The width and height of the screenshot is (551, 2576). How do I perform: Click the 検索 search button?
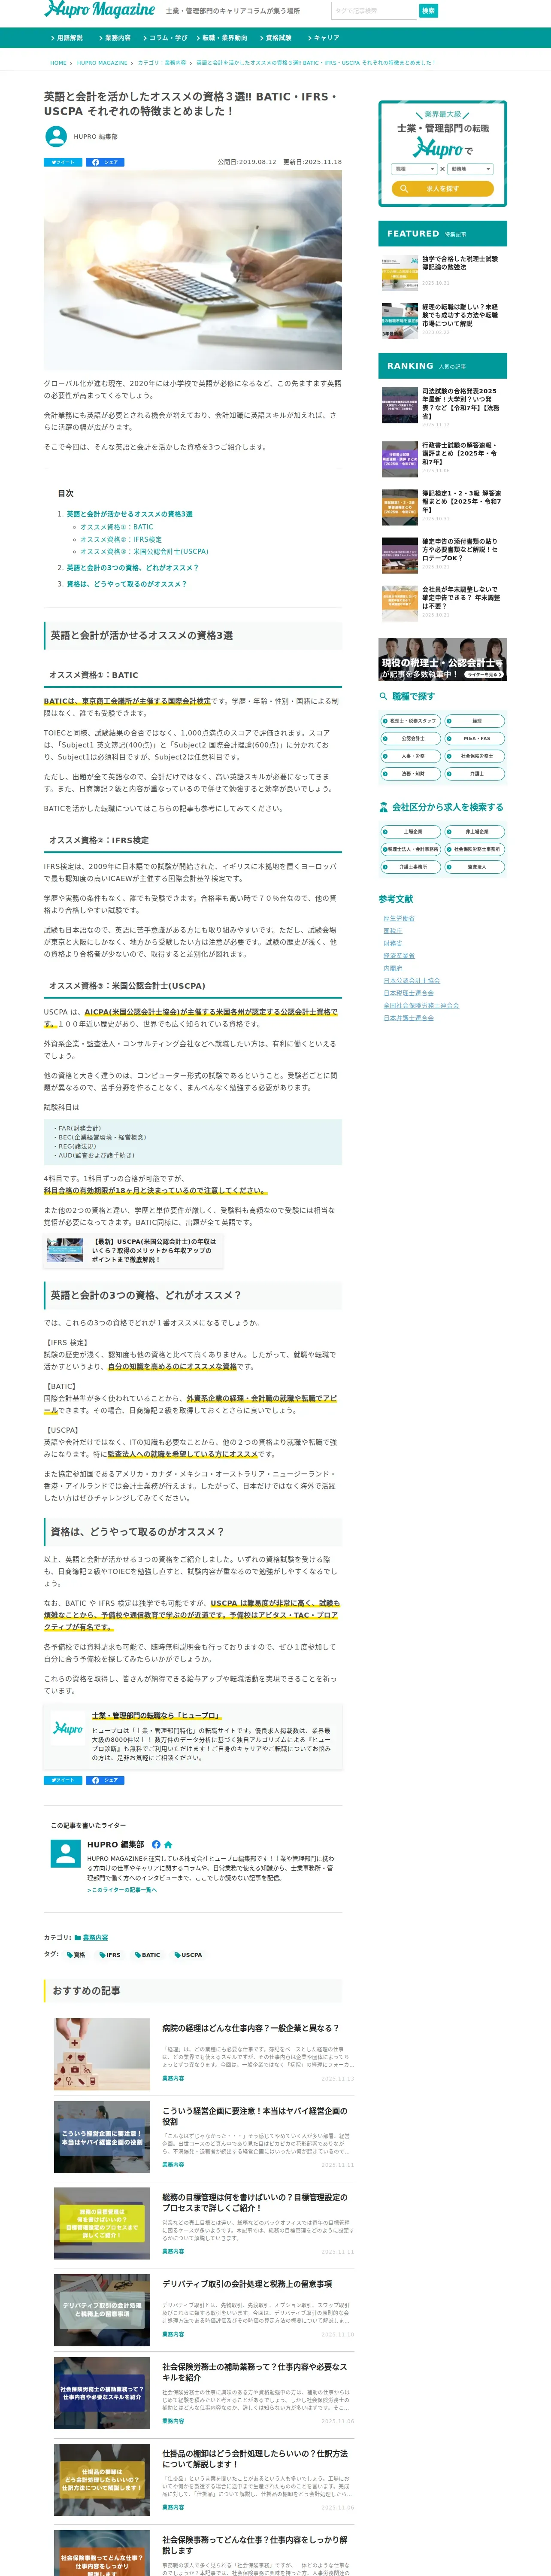pyautogui.click(x=428, y=11)
